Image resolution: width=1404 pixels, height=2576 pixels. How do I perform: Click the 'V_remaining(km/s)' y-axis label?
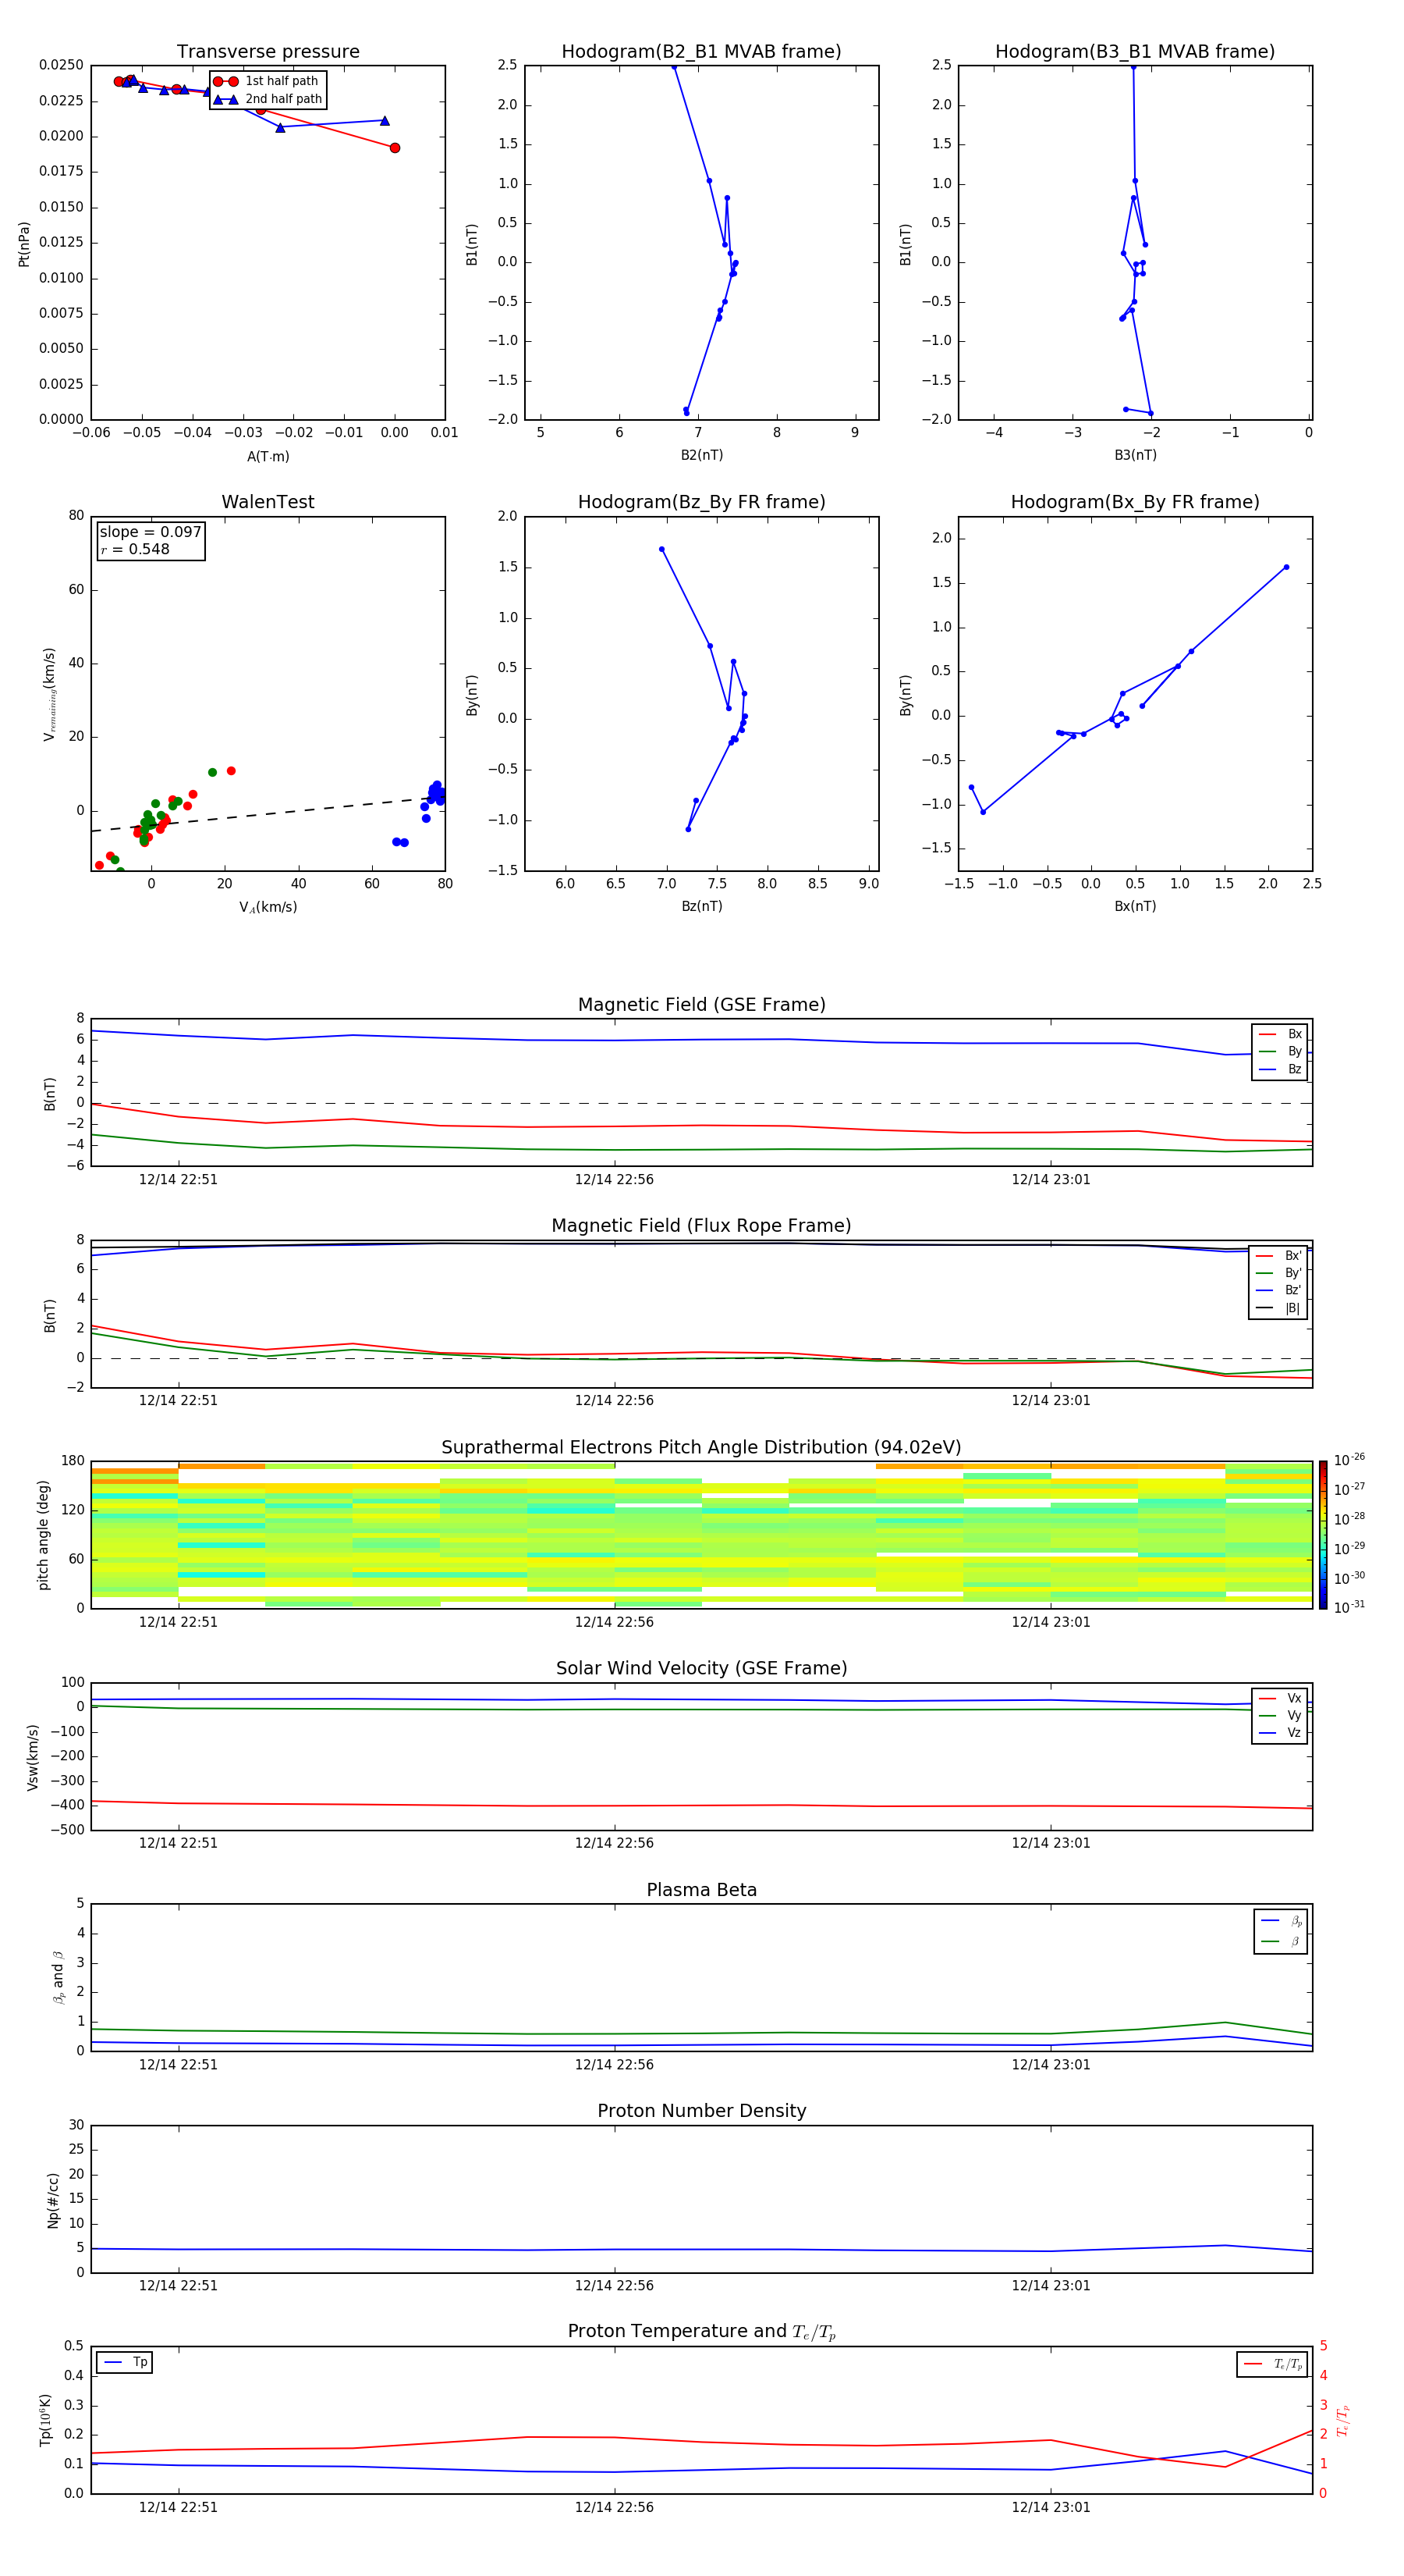click(x=49, y=694)
